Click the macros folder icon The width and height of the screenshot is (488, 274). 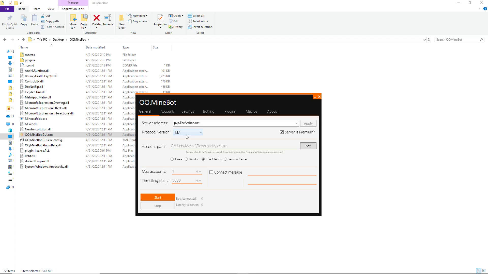22,55
